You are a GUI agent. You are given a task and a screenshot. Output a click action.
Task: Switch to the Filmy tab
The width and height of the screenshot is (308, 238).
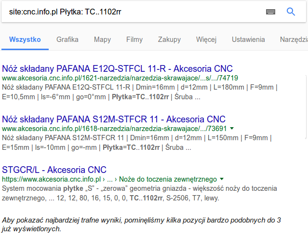click(x=134, y=40)
